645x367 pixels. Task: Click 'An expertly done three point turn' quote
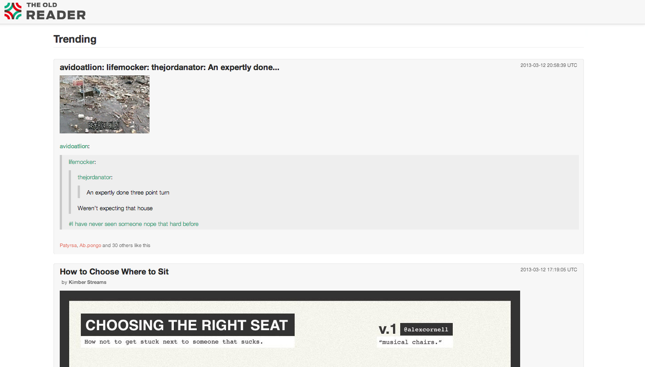(128, 192)
